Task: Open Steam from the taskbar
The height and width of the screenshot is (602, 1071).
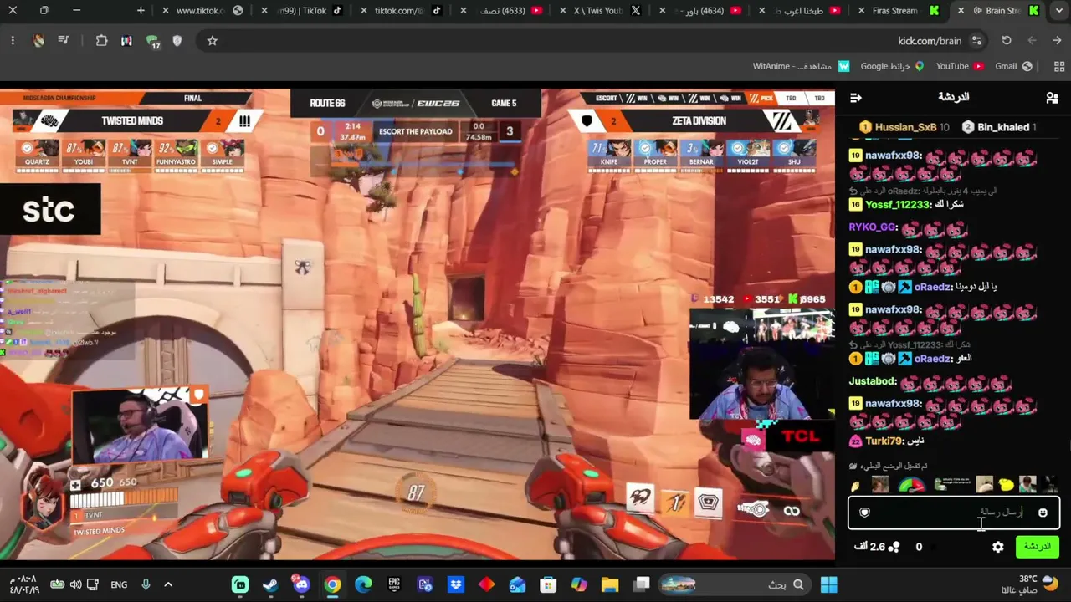Action: 270,584
